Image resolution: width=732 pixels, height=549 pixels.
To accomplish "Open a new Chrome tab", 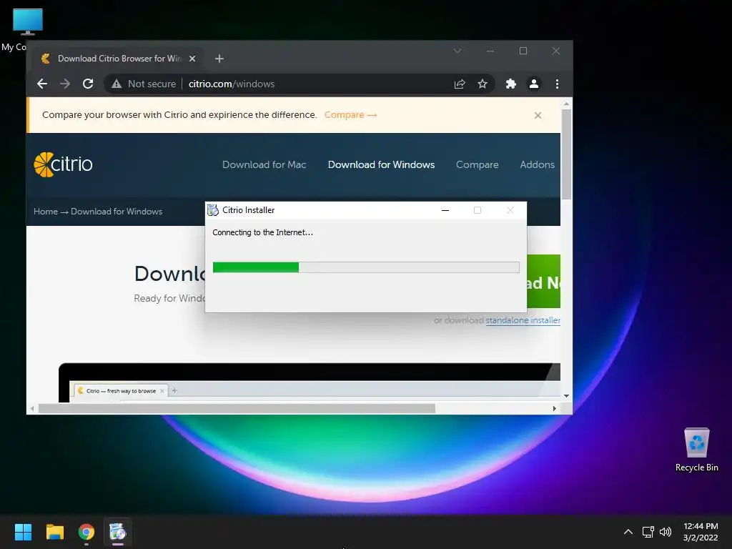I will coord(219,59).
